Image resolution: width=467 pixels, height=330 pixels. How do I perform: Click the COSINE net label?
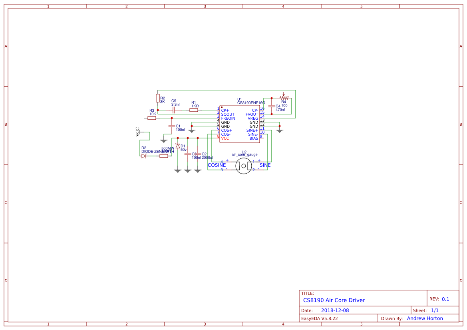coord(217,165)
